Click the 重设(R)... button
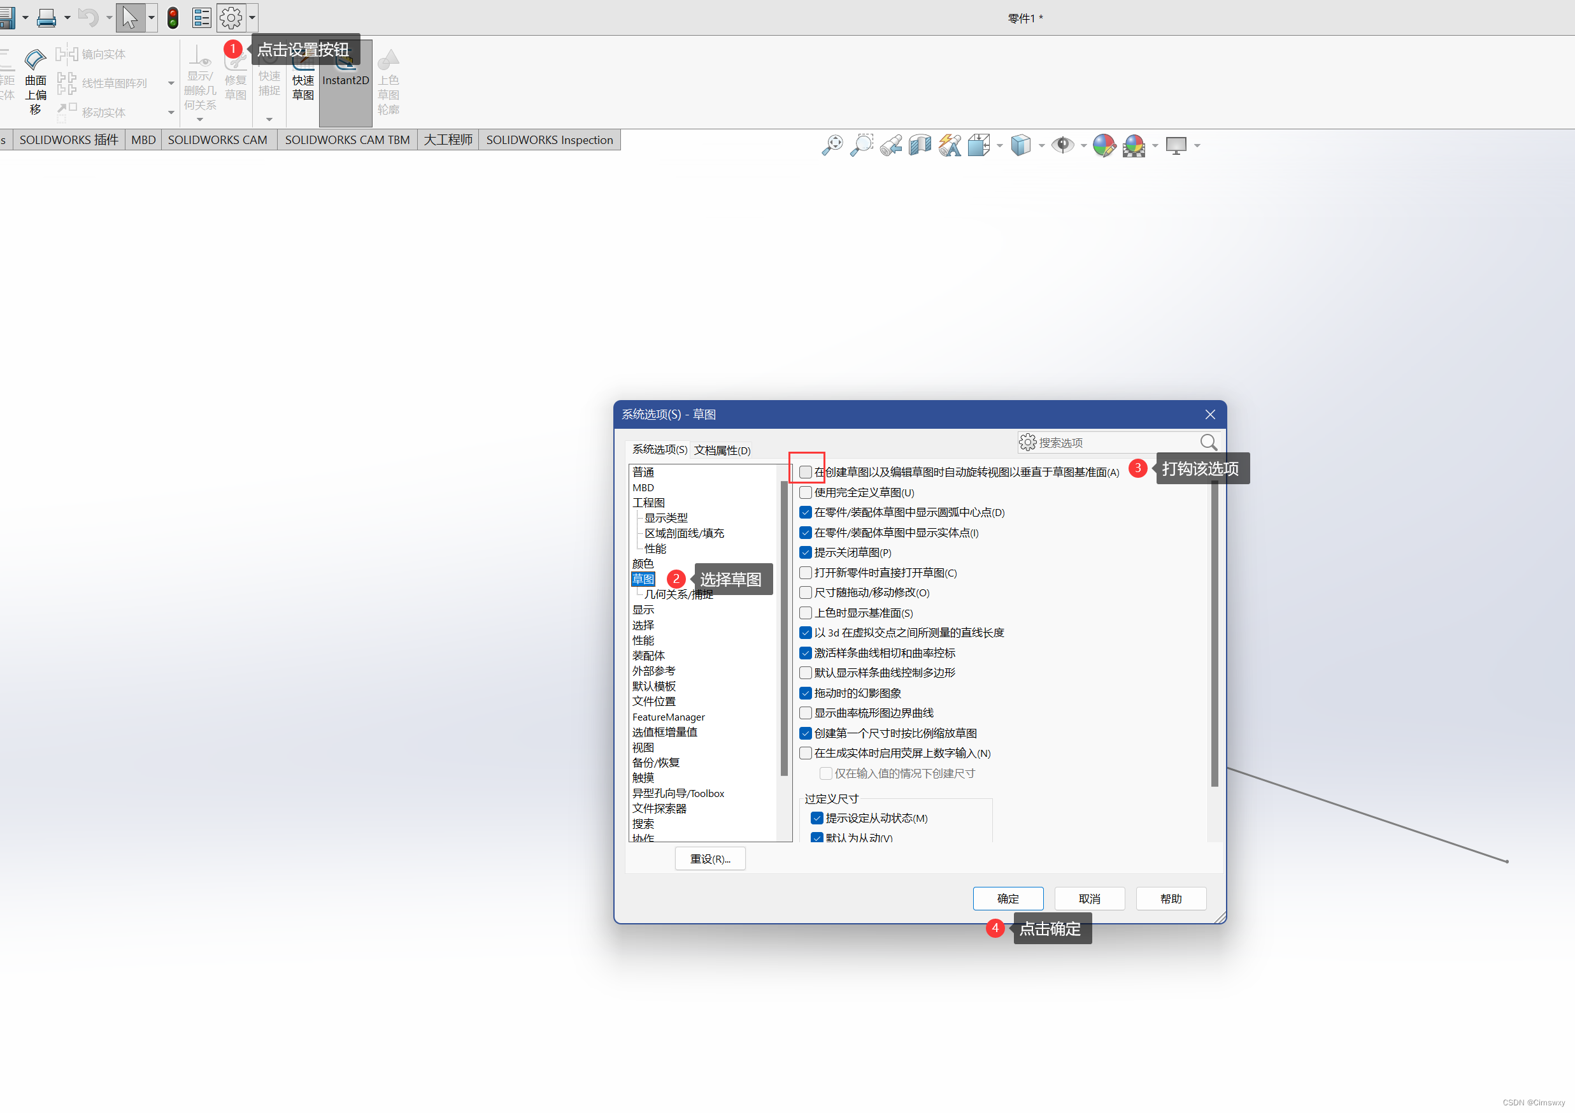The image size is (1575, 1113). tap(710, 859)
